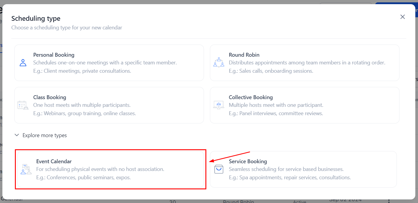Click 'Schedules one-on-one meetings' description text
This screenshot has height=203, width=418.
point(105,63)
